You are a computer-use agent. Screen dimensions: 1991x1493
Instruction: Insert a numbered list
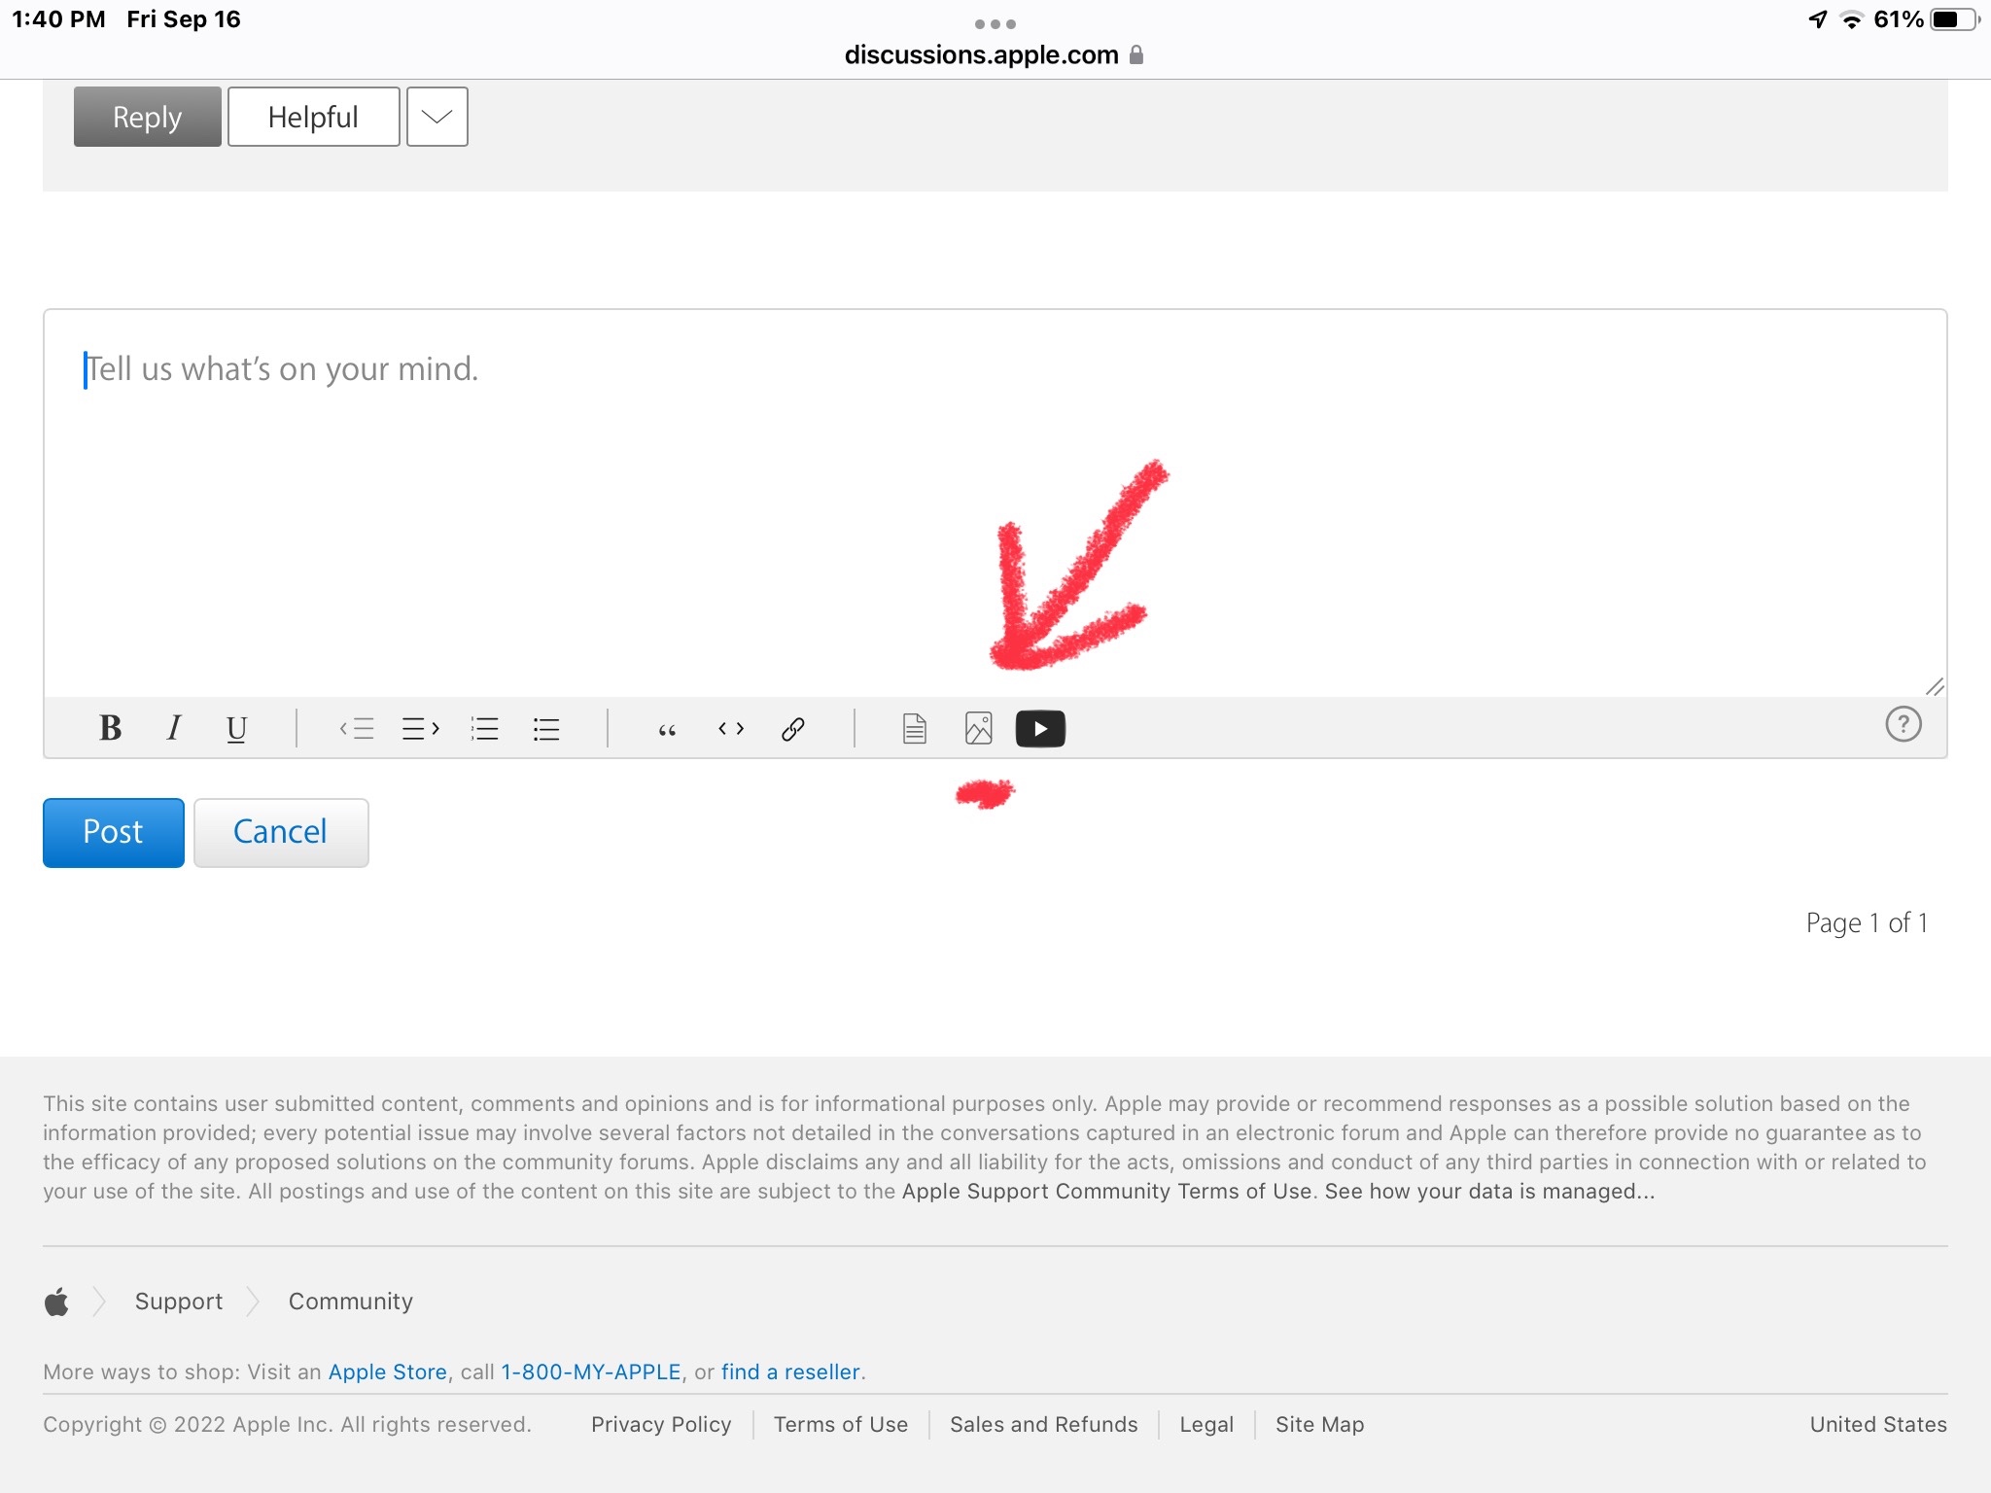pos(484,728)
